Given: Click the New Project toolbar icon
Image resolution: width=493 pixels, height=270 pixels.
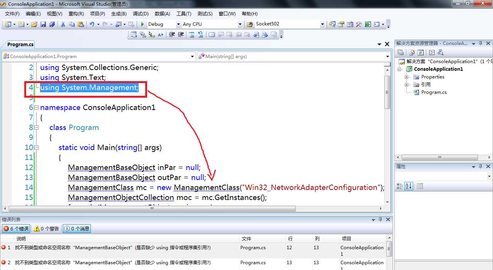Looking at the screenshot, I should coord(8,24).
